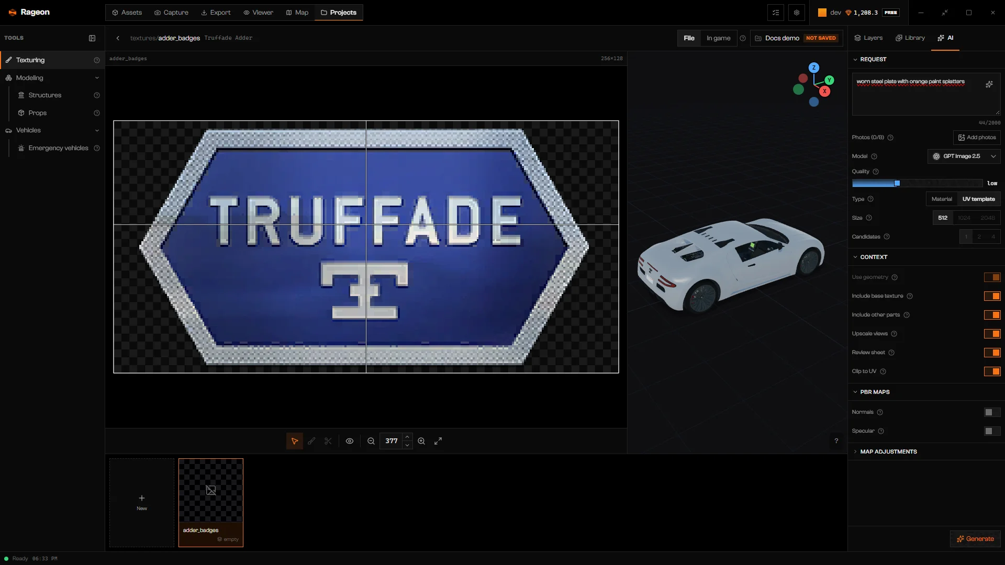
Task: Click the Add photos button
Action: 977,138
